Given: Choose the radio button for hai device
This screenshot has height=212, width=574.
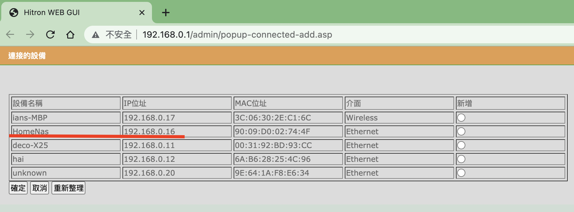Looking at the screenshot, I should (x=461, y=159).
